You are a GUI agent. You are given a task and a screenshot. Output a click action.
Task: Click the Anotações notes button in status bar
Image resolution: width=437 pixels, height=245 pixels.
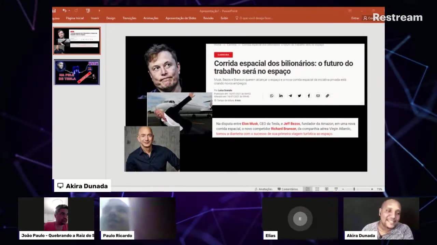click(264, 189)
